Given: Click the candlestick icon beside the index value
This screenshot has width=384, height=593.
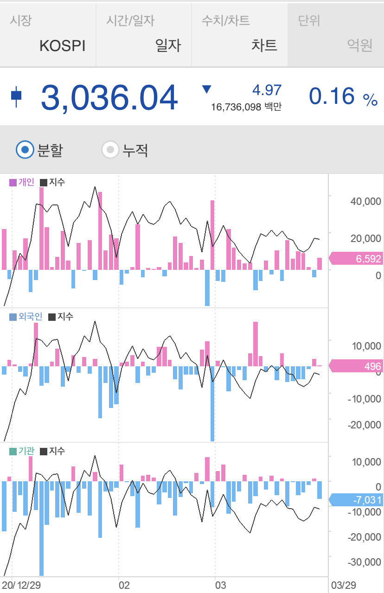Looking at the screenshot, I should tap(16, 96).
